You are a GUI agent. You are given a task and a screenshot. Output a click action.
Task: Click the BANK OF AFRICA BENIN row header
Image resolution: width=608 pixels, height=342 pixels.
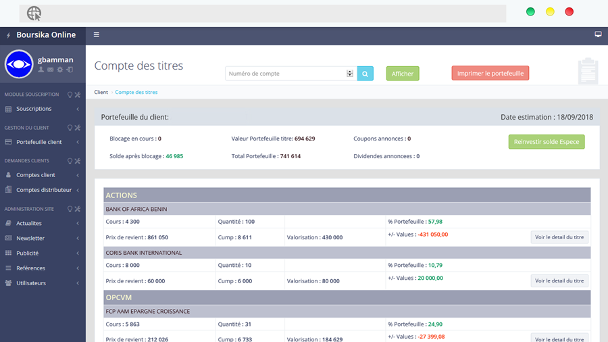click(x=347, y=209)
